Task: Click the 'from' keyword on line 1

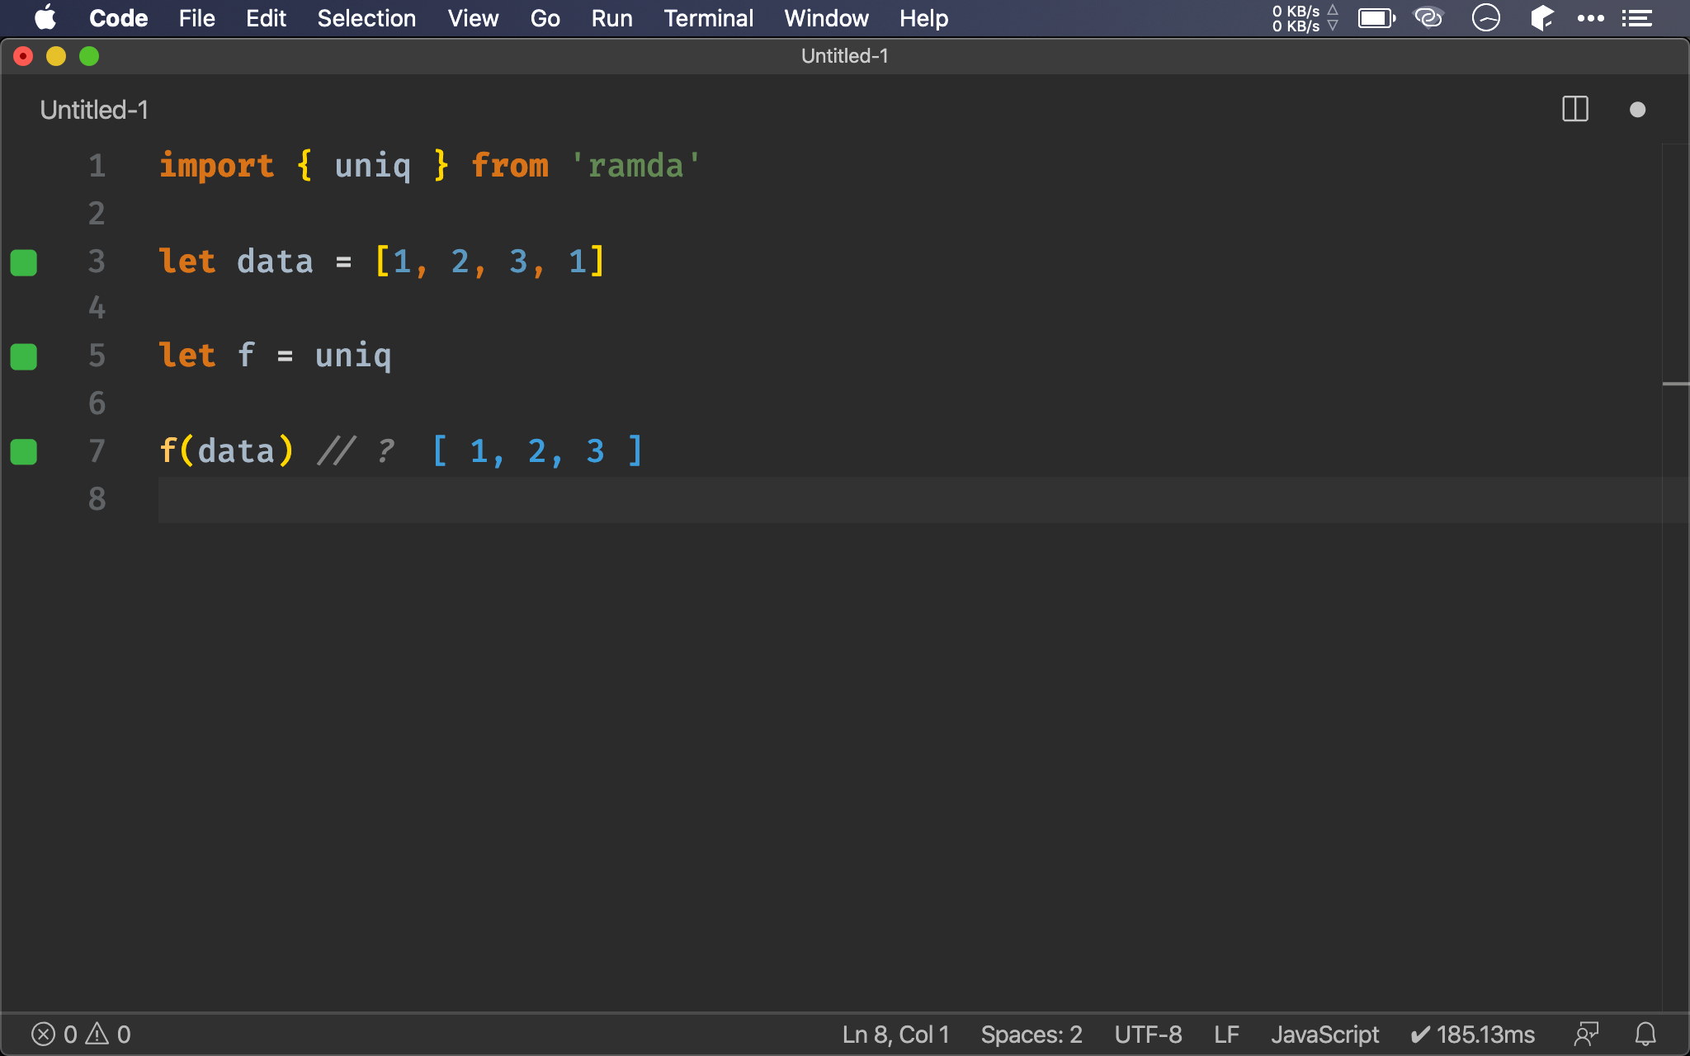Action: point(509,166)
